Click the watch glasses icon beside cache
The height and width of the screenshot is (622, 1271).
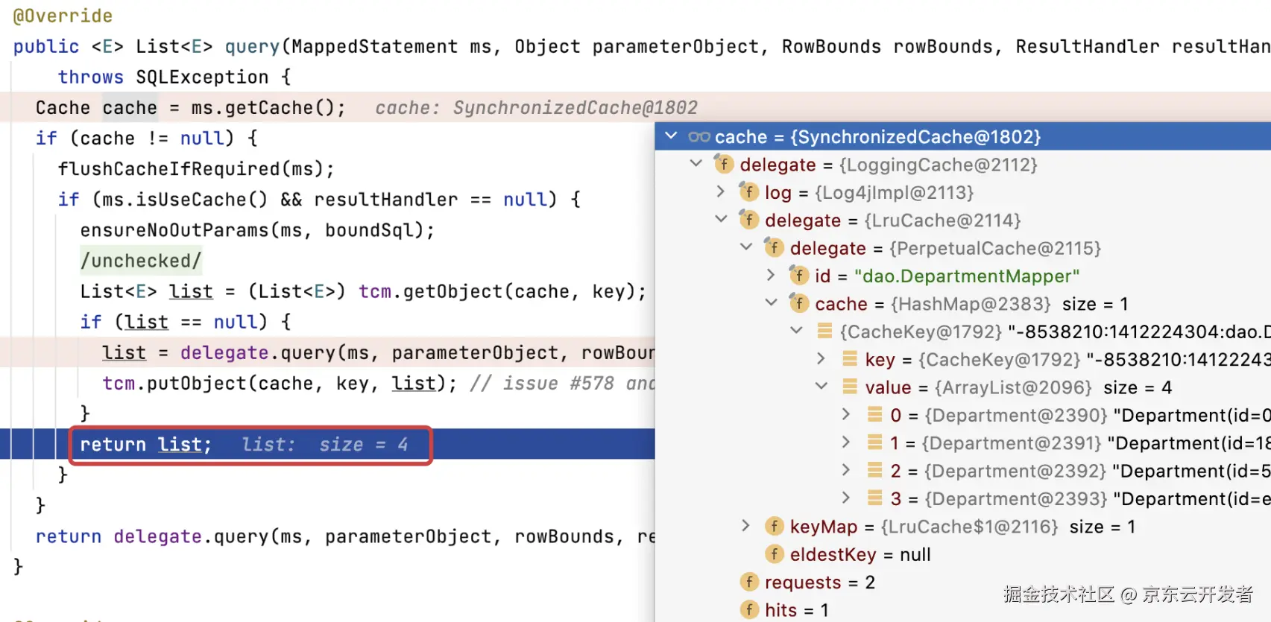click(699, 137)
